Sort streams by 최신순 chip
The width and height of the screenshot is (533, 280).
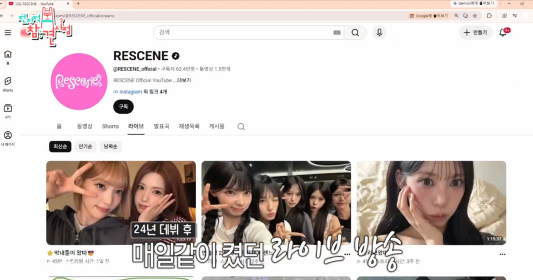coord(60,147)
